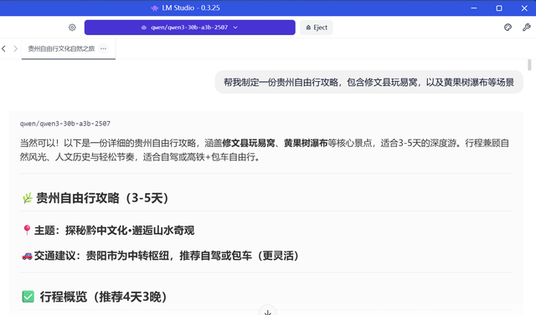
Task: Click the user message bubble about 贵州自由行攻略
Action: [x=368, y=82]
